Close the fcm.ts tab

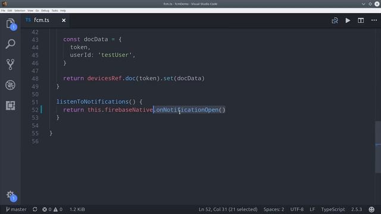coord(64,20)
